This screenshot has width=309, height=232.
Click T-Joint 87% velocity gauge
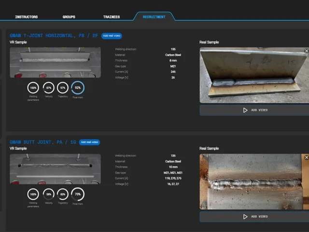[x=49, y=87]
